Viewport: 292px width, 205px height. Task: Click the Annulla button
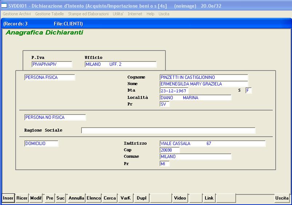click(76, 198)
